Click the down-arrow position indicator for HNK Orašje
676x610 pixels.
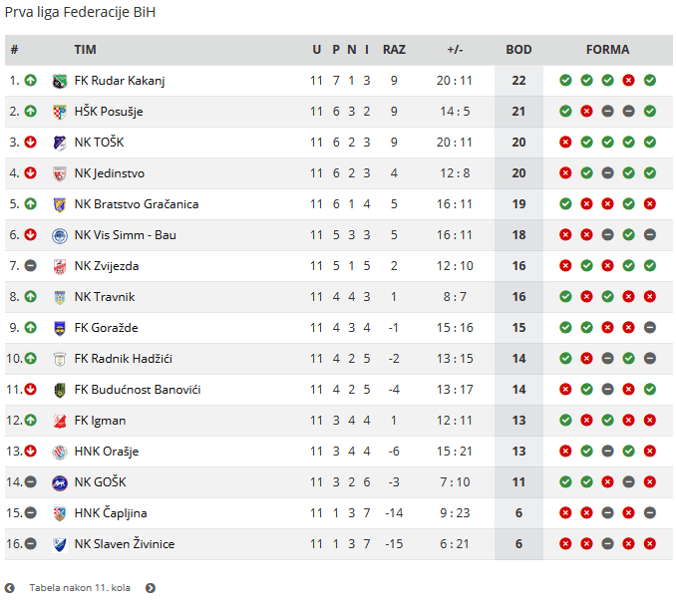tap(30, 451)
